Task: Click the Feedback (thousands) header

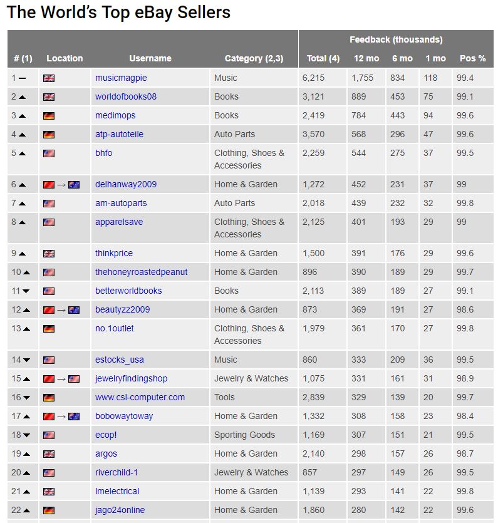Action: coord(396,39)
